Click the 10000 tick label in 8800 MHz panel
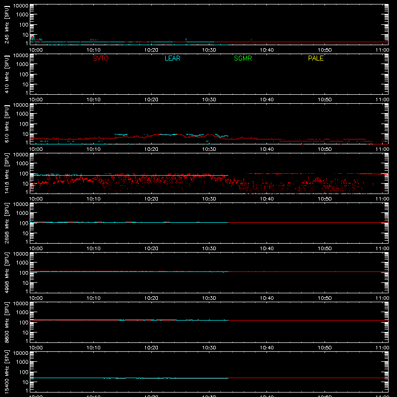 [21, 304]
